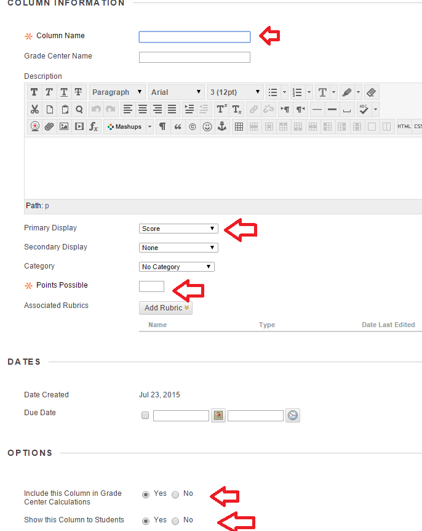The width and height of the screenshot is (422, 531).
Task: Click the remove formatting eraser icon
Action: coord(372,92)
